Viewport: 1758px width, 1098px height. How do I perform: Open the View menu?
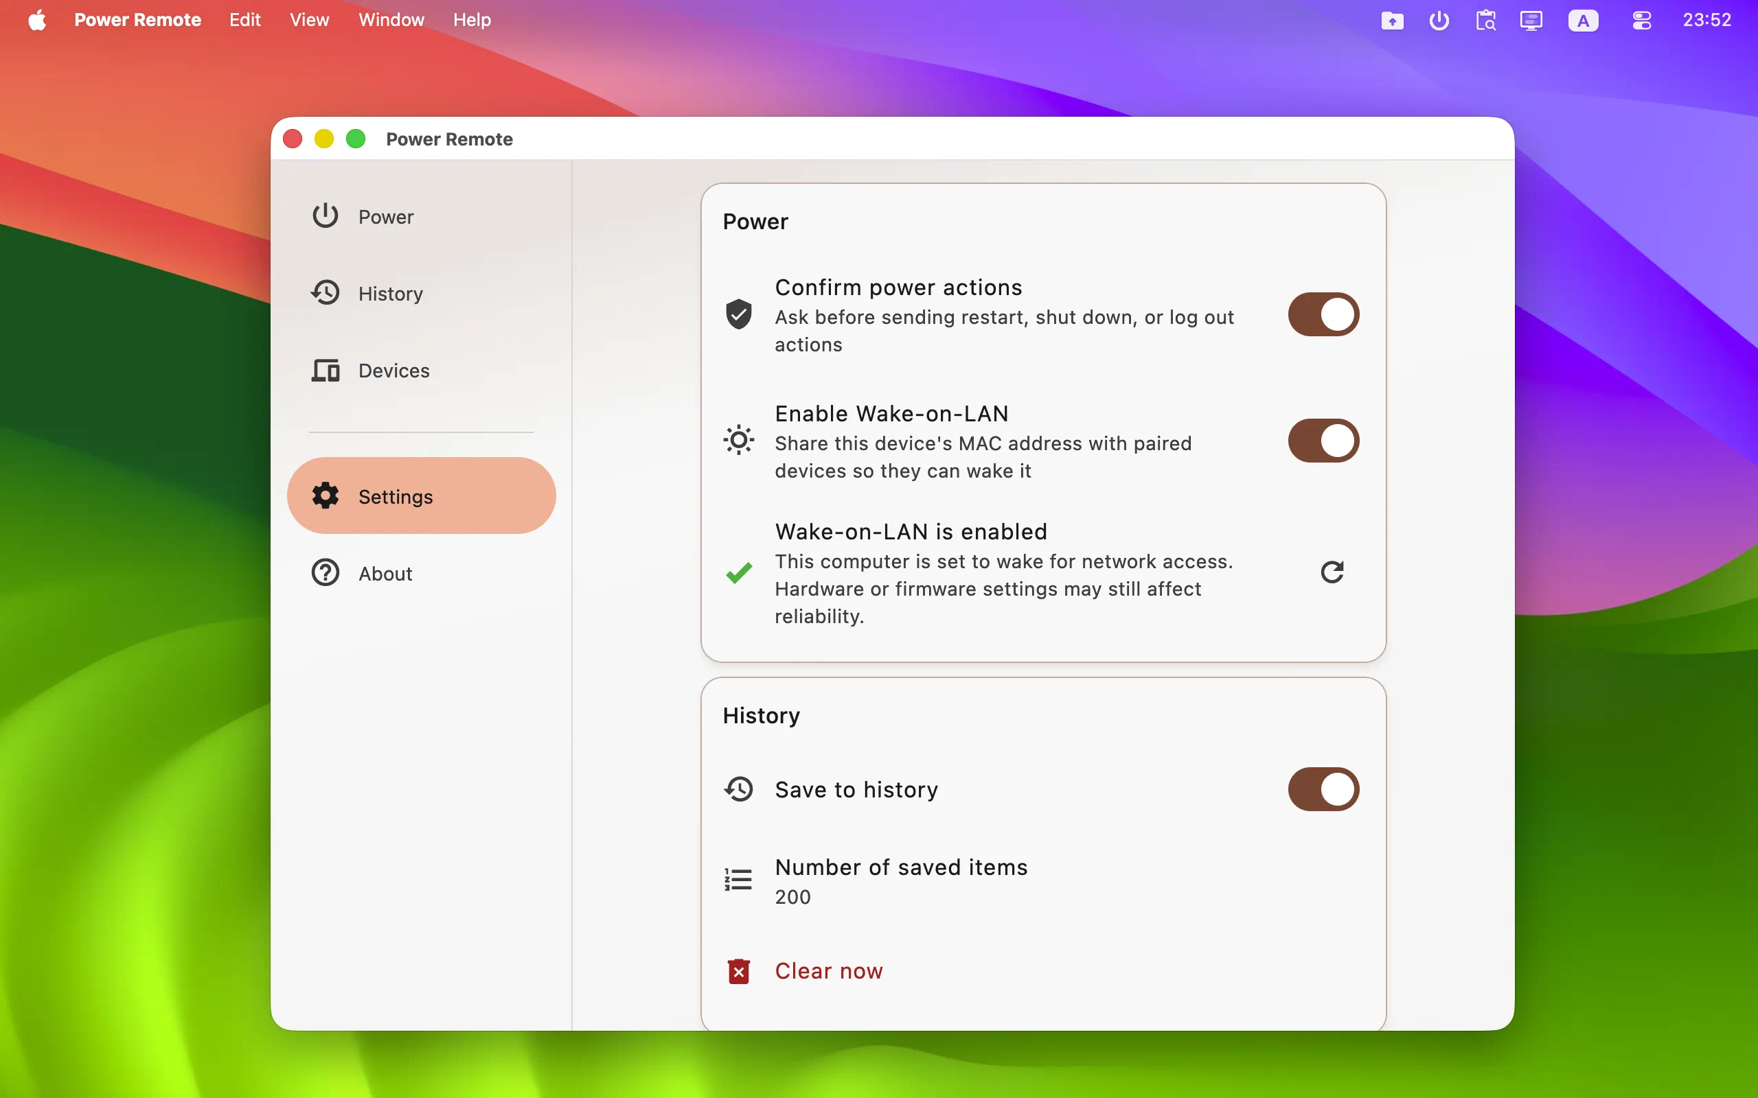coord(310,20)
